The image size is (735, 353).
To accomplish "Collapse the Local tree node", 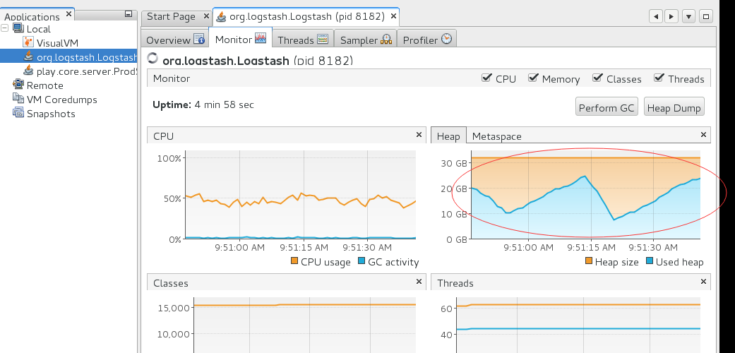I will (5, 29).
